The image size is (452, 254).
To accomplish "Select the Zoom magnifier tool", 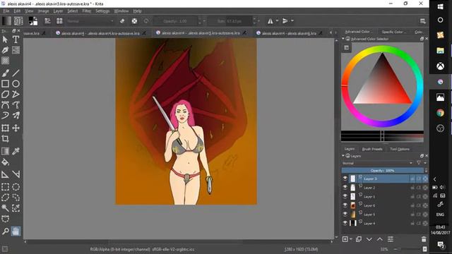I will [x=5, y=231].
